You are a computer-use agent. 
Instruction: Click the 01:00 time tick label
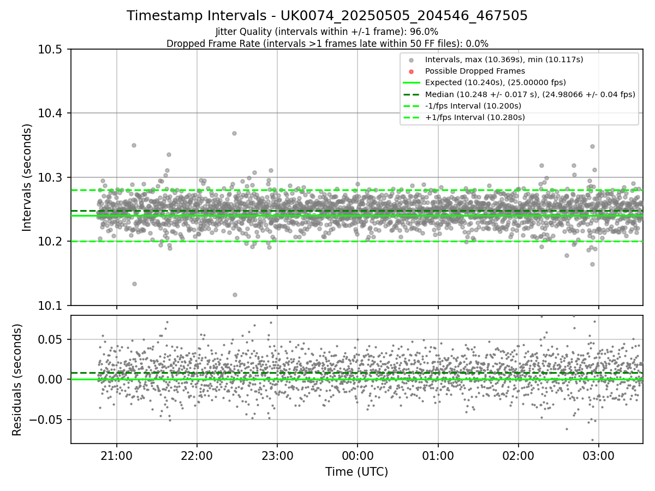click(438, 456)
